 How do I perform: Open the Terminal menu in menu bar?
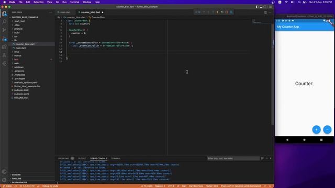pyautogui.click(x=74, y=2)
